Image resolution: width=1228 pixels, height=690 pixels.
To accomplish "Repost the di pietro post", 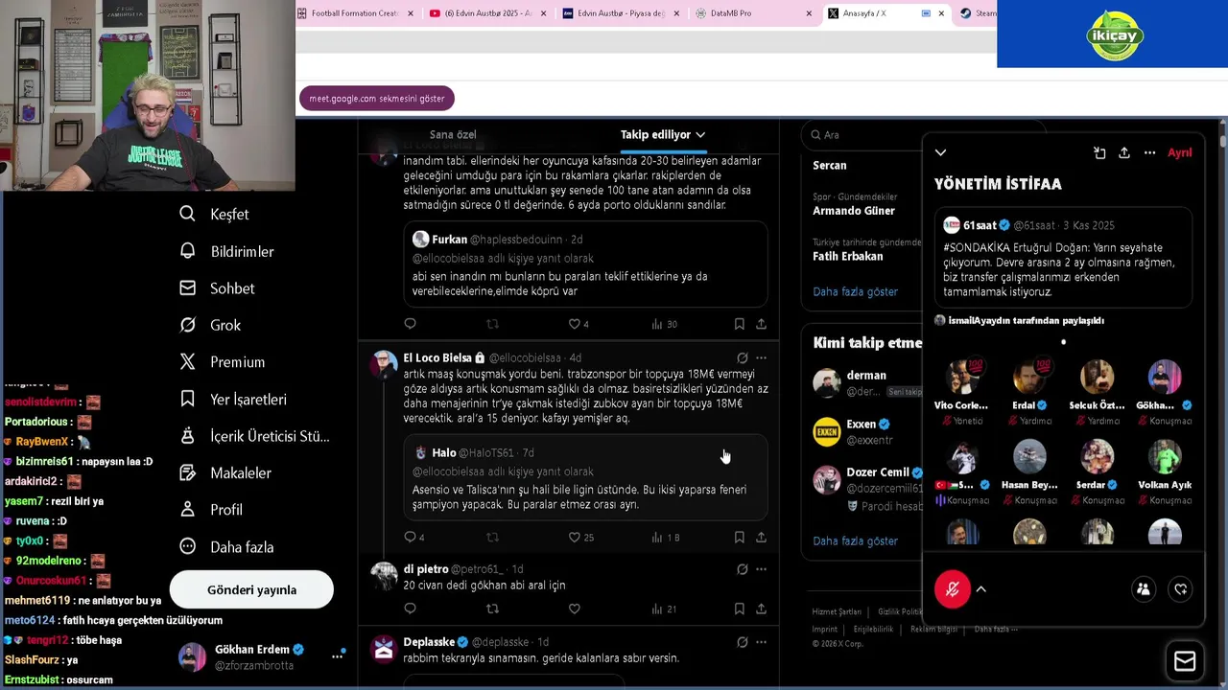I will click(492, 609).
